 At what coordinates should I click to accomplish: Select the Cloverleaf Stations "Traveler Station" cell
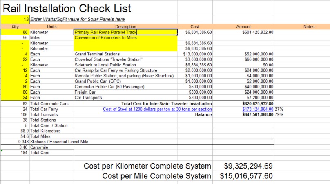125,59
